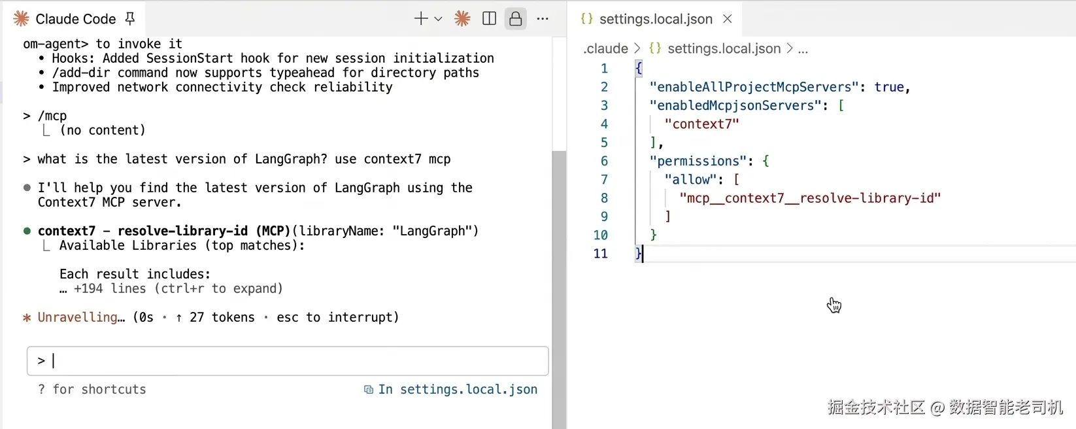Click line number 1 in the editor gutter
Viewport: 1076px width, 429px height.
click(604, 69)
